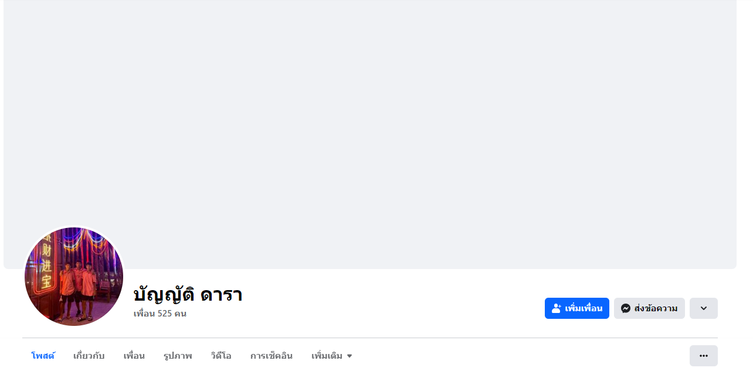Click the chevron-down button beside ส่งข้อความ
Image resolution: width=753 pixels, height=371 pixels.
(703, 308)
